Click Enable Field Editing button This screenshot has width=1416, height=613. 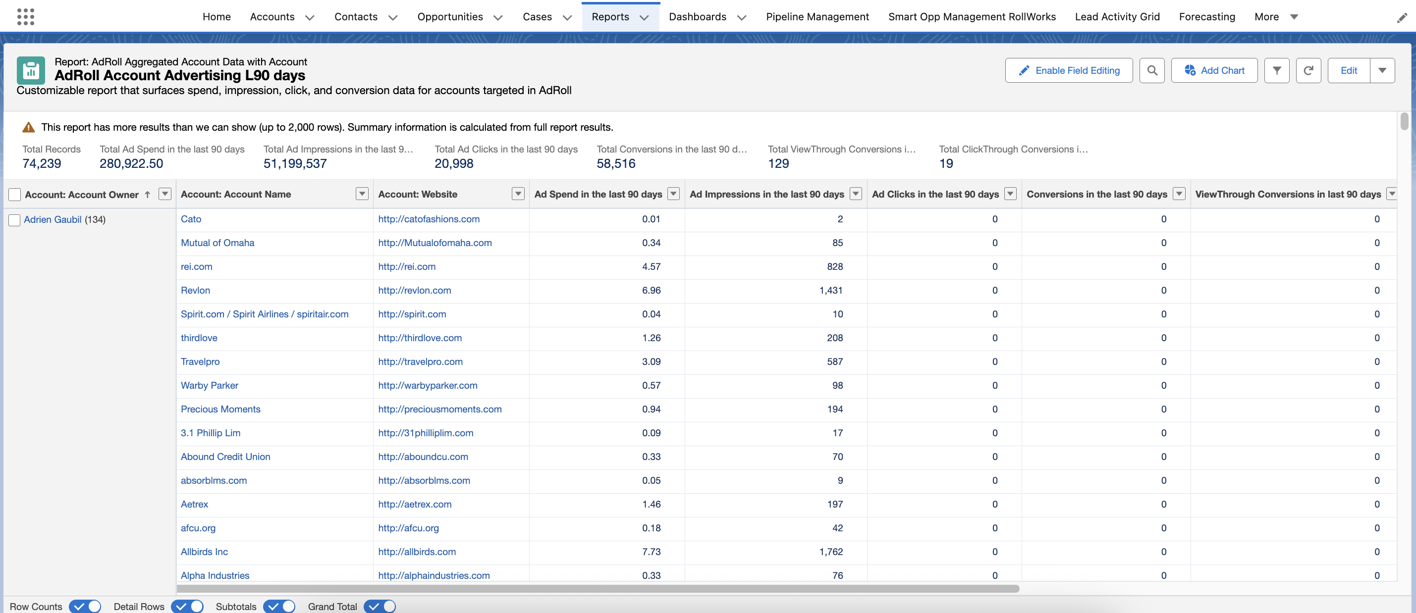click(x=1068, y=70)
